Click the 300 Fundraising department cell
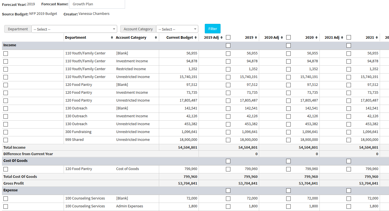 tap(78, 132)
